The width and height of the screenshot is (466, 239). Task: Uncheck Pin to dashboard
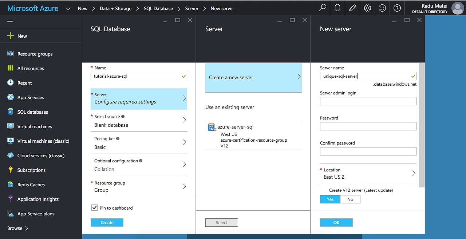coord(94,207)
